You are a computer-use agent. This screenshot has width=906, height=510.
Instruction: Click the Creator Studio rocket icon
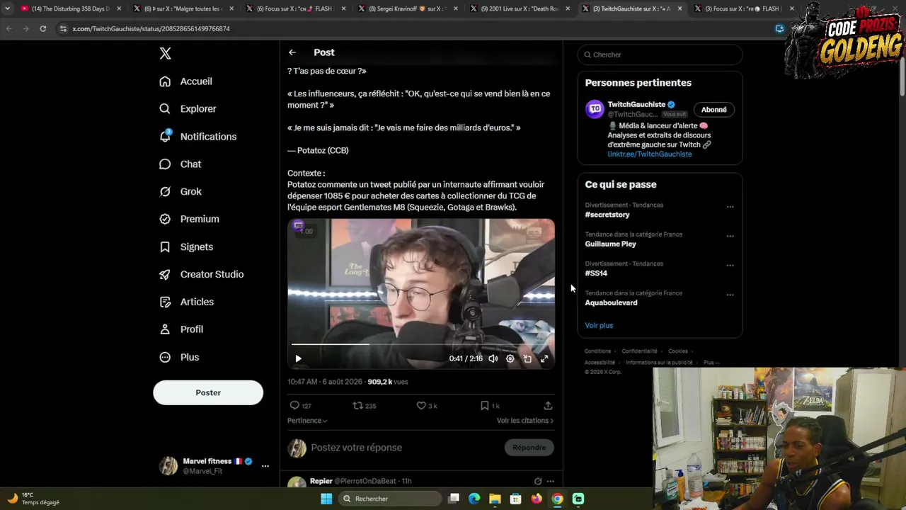[165, 275]
